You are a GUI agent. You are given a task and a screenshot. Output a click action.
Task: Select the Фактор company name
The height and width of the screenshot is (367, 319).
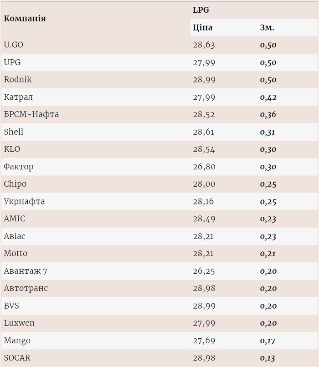[19, 167]
